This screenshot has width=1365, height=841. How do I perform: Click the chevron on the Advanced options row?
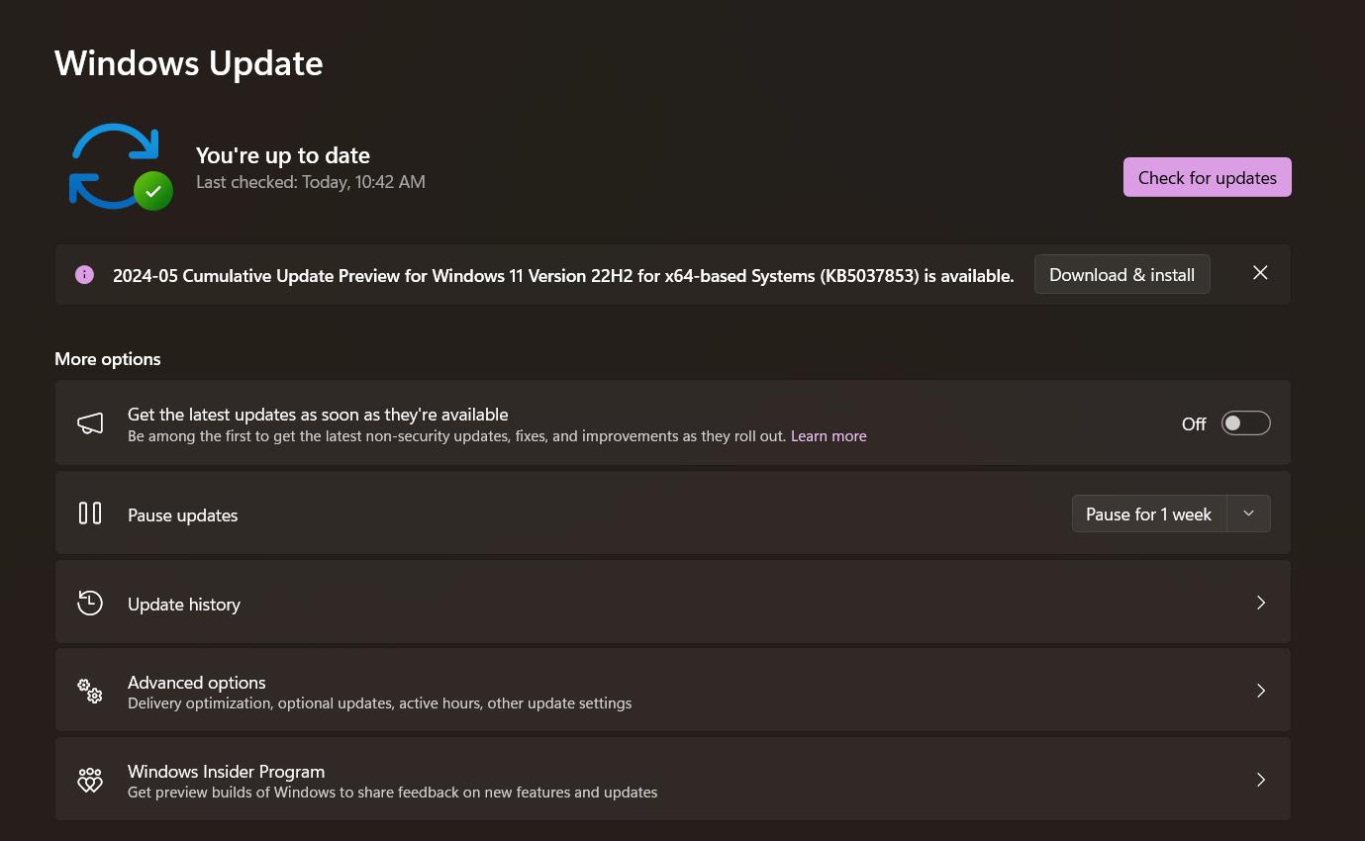(1261, 691)
